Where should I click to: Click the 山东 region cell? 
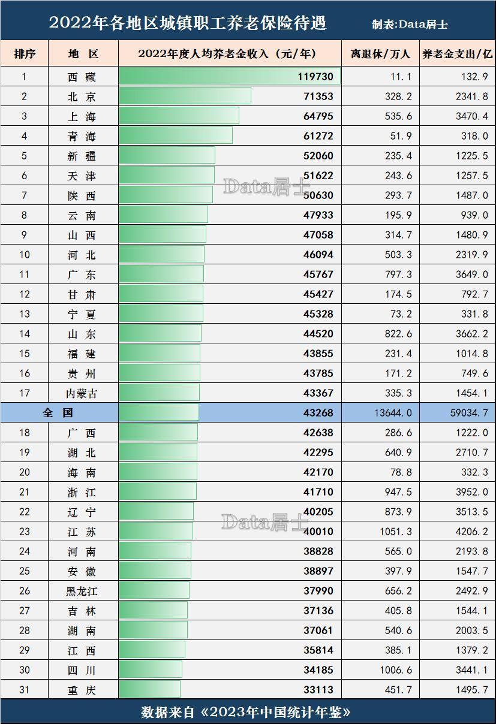coord(83,334)
